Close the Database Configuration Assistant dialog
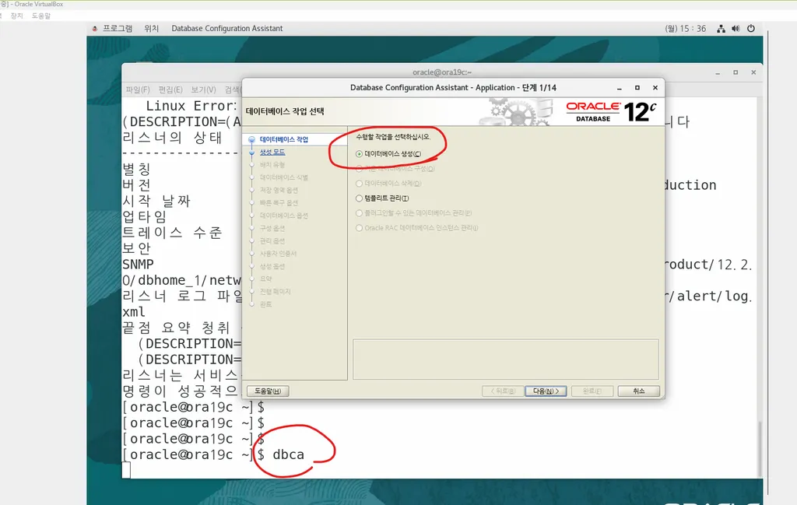 click(x=655, y=88)
